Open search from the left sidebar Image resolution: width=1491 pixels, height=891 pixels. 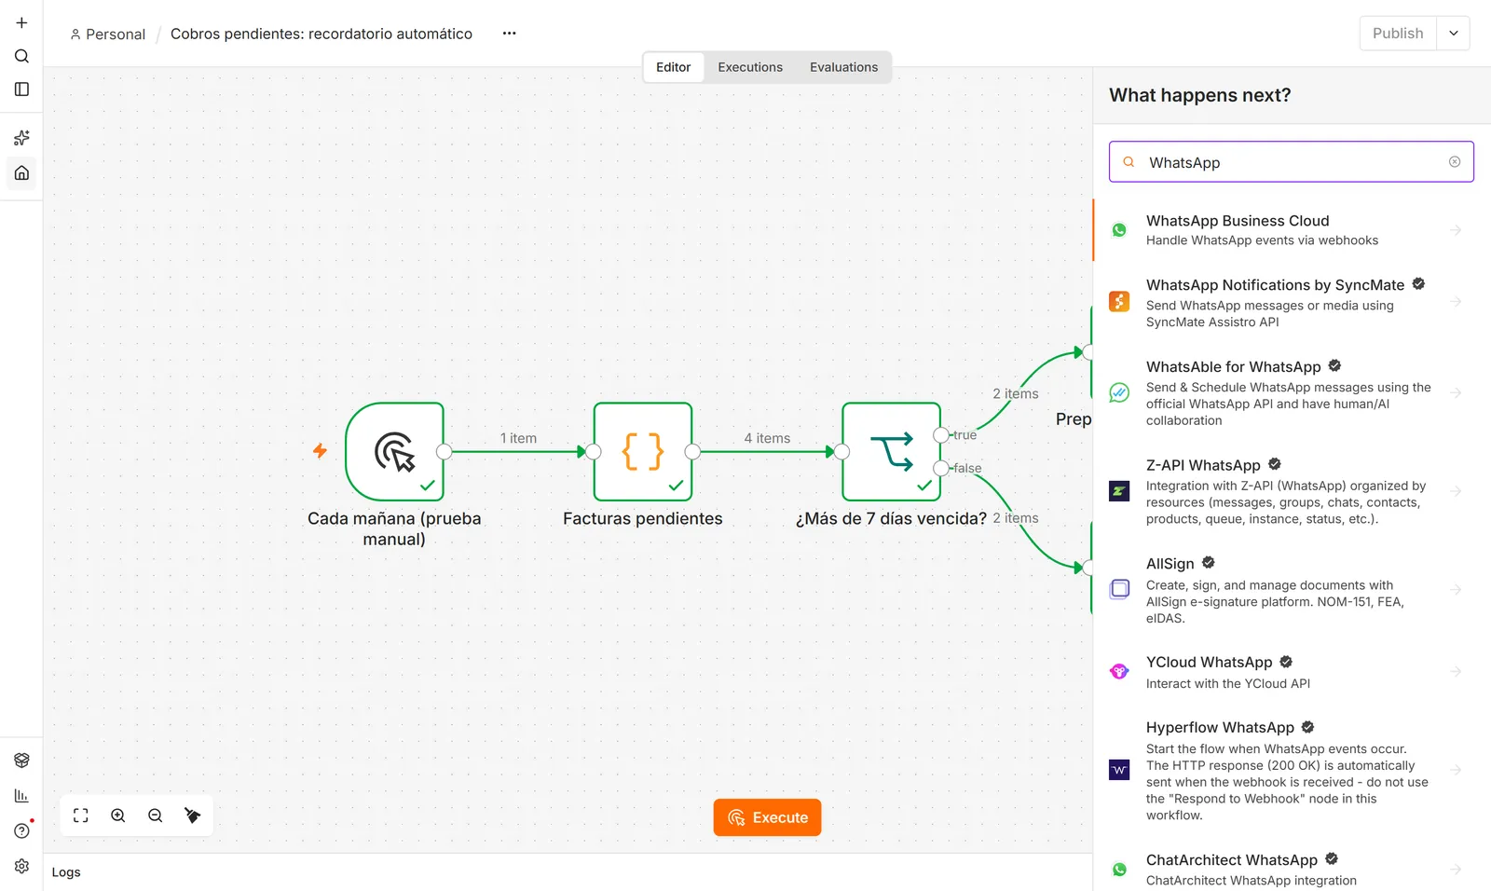tap(21, 56)
